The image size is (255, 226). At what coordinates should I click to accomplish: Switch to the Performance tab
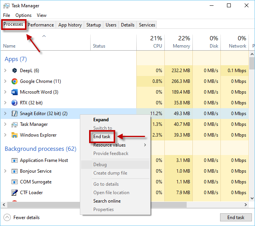(41, 25)
